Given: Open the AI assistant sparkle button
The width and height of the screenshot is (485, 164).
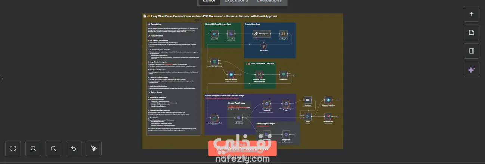Looking at the screenshot, I should tap(471, 70).
